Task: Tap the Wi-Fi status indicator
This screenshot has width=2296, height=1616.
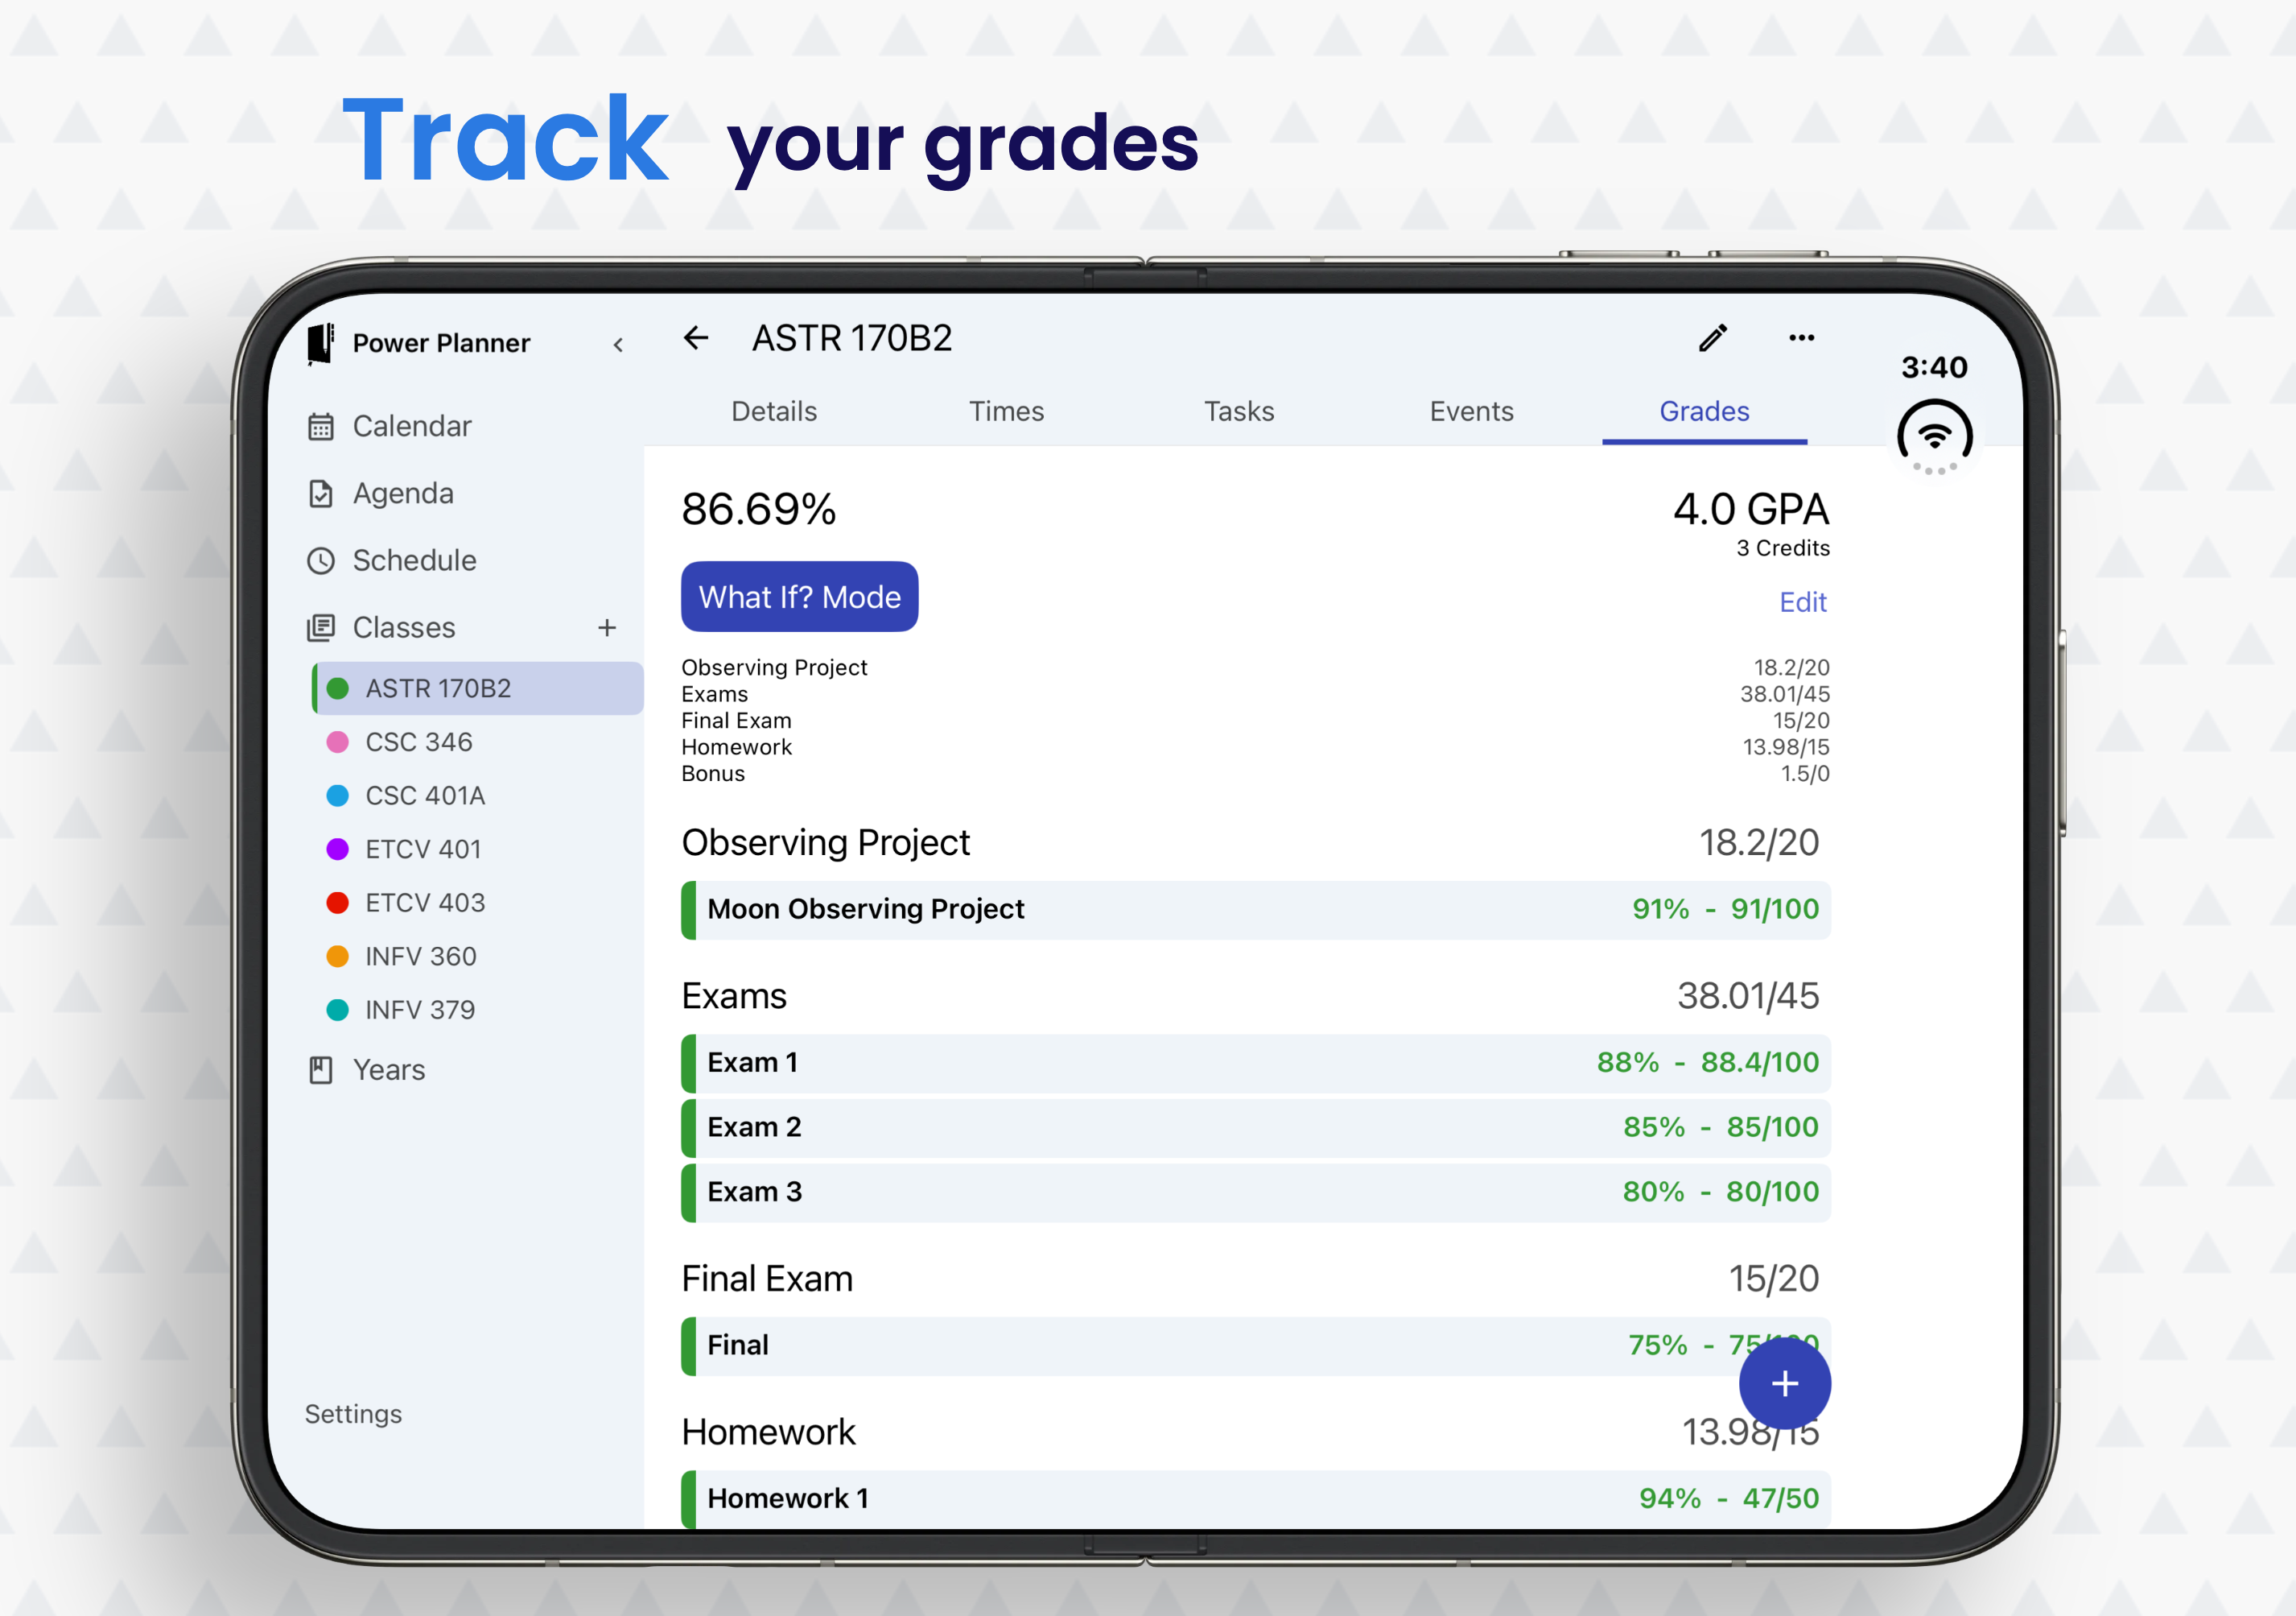Action: [x=1935, y=437]
